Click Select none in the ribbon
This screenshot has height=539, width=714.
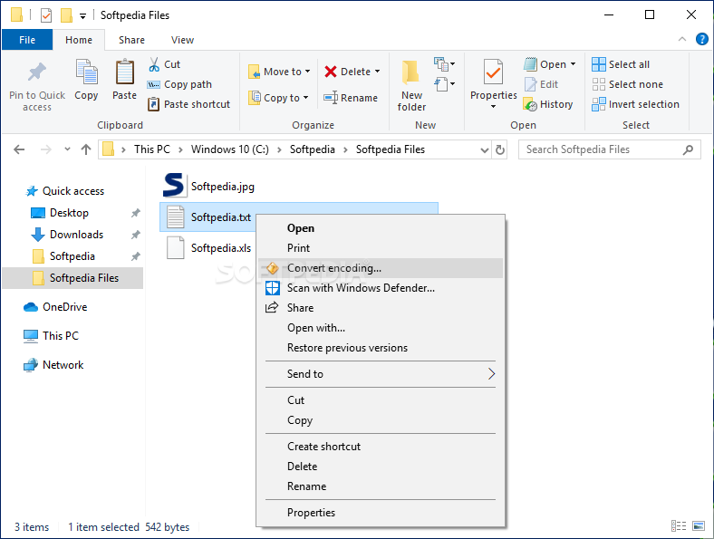coord(627,84)
